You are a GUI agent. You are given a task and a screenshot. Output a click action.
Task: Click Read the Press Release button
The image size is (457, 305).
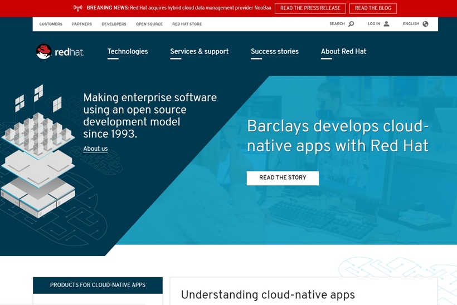310,8
